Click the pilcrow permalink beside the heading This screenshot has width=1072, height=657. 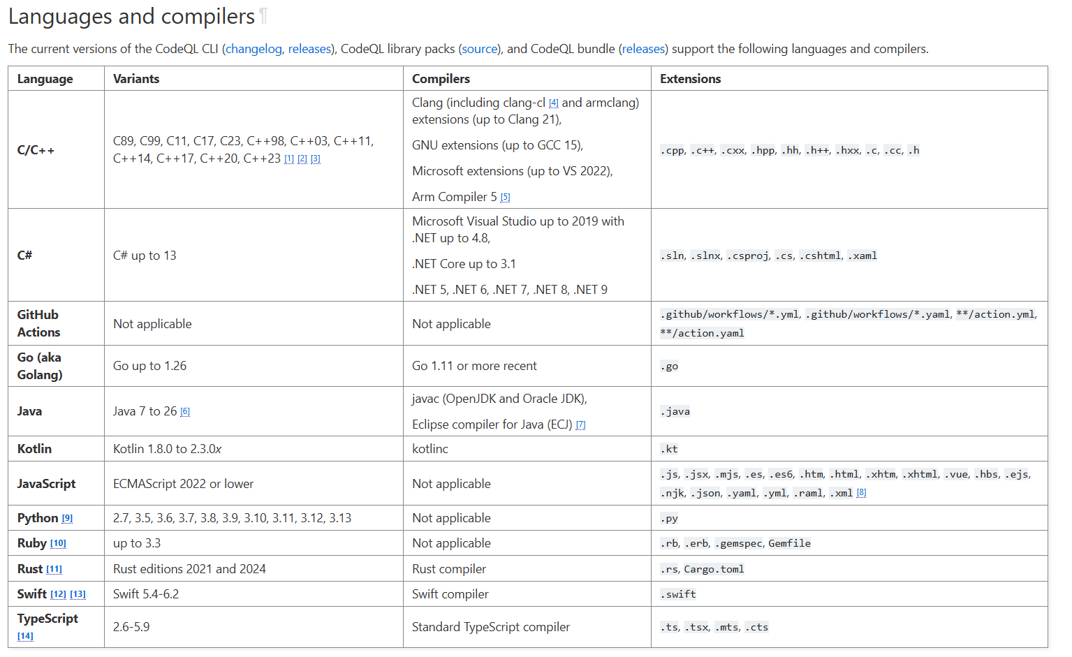pos(263,17)
